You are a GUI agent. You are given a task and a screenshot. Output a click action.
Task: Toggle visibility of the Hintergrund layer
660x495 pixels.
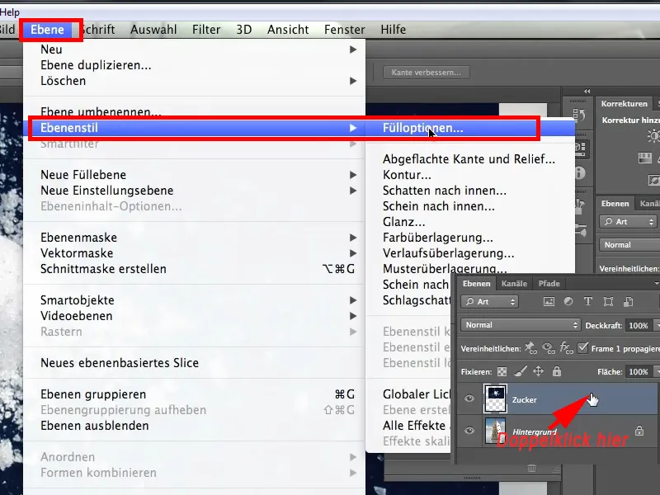469,431
